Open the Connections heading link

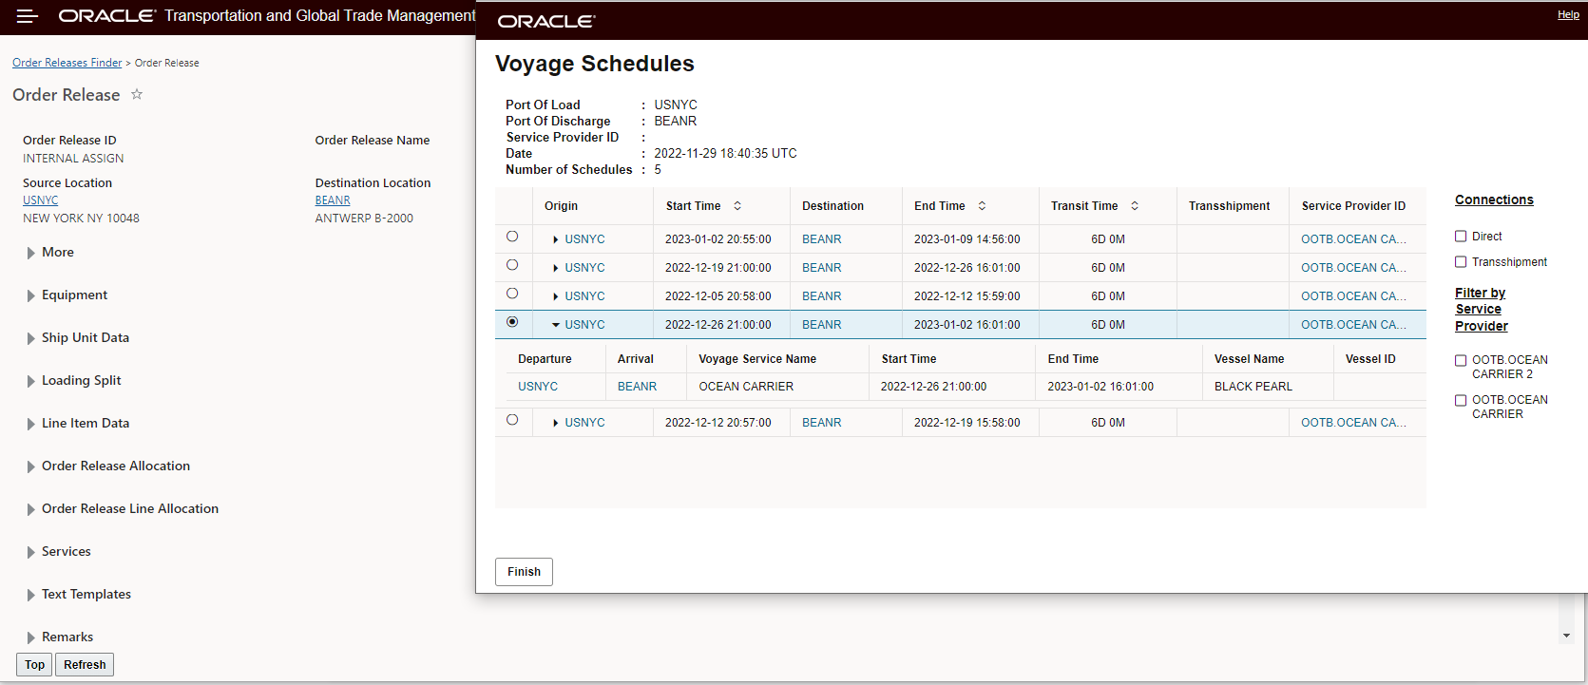(x=1494, y=200)
